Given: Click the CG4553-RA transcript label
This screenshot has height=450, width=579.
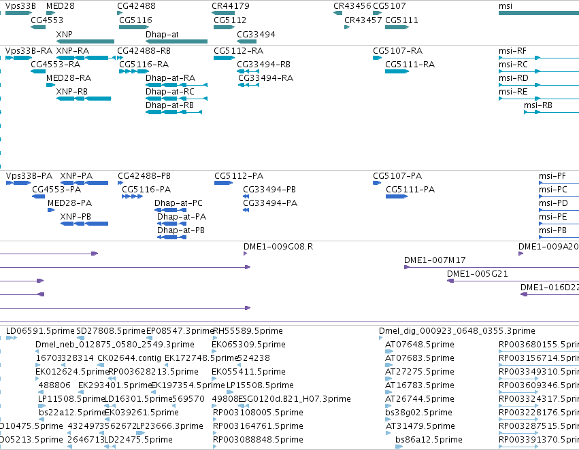Looking at the screenshot, I should click(55, 64).
